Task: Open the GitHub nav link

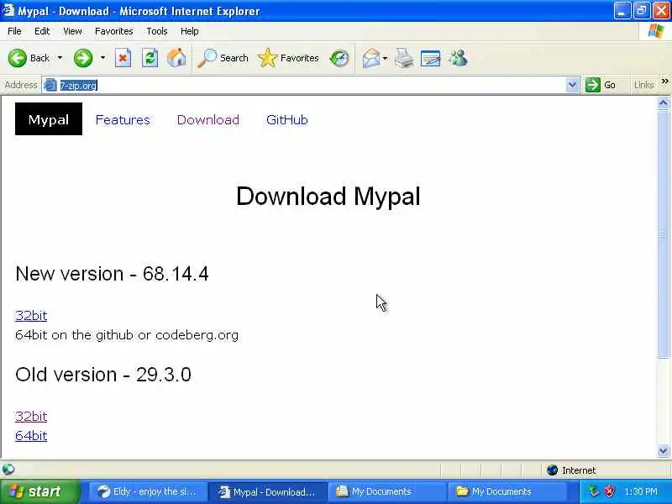Action: pyautogui.click(x=287, y=120)
